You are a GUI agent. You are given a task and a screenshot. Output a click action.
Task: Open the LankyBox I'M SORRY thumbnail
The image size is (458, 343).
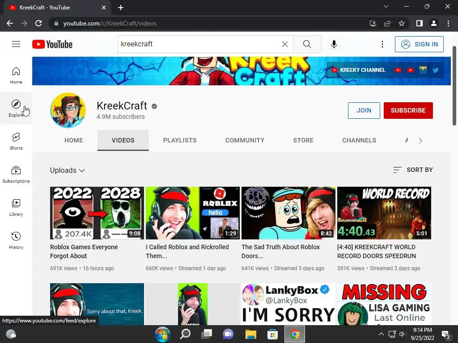click(x=288, y=304)
